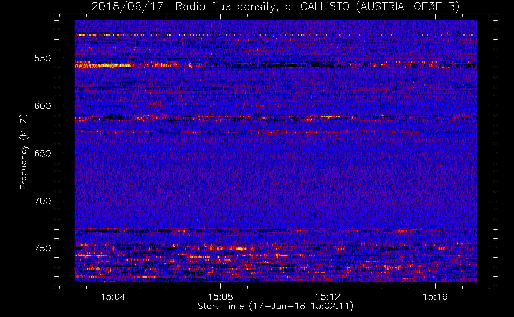This screenshot has width=514, height=317.
Task: Click the 15:16 time tick label
Action: pos(435,297)
